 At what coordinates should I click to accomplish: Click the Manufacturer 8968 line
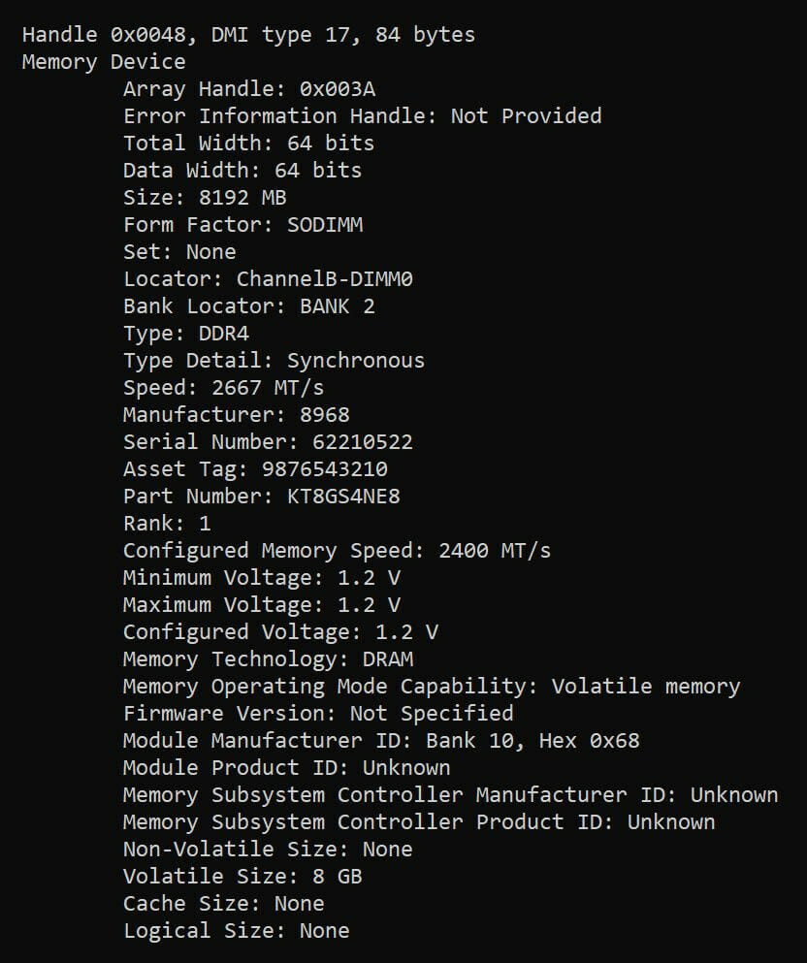coord(237,415)
